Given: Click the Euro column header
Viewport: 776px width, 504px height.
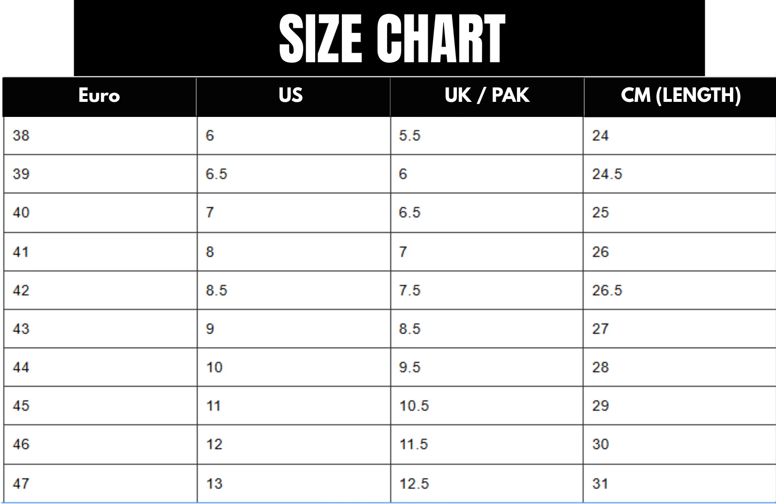Looking at the screenshot, I should point(99,96).
